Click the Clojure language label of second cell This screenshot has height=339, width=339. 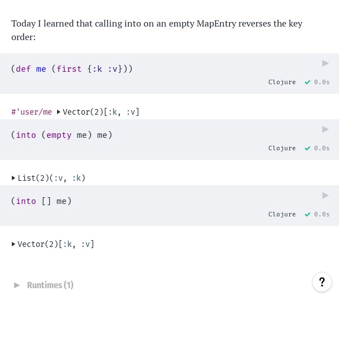[282, 148]
